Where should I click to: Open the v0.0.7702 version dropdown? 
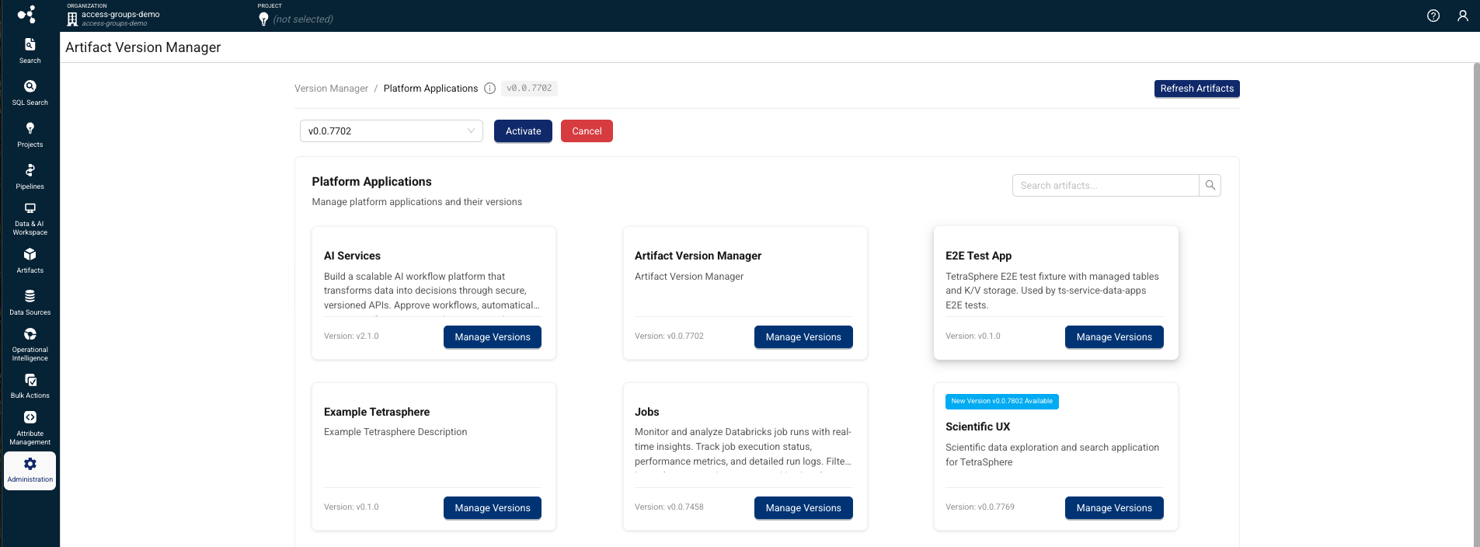[x=392, y=131]
